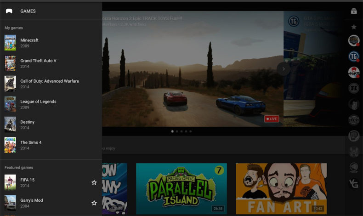The image size is (363, 216).
Task: Click League of Legends cover art
Action: click(x=10, y=104)
